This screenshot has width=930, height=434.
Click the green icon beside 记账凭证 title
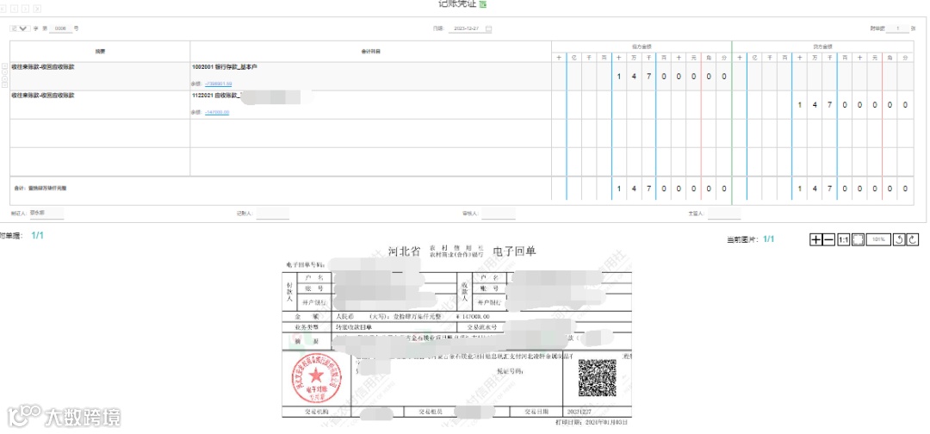(x=483, y=4)
